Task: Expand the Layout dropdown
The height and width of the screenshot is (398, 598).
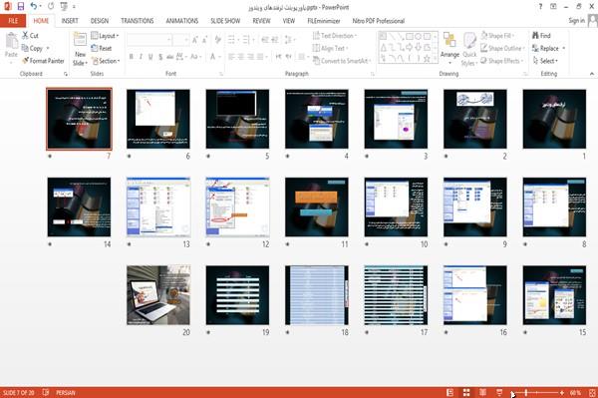Action: [105, 36]
